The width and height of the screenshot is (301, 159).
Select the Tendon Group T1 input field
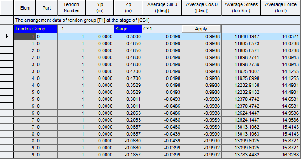tap(86, 29)
